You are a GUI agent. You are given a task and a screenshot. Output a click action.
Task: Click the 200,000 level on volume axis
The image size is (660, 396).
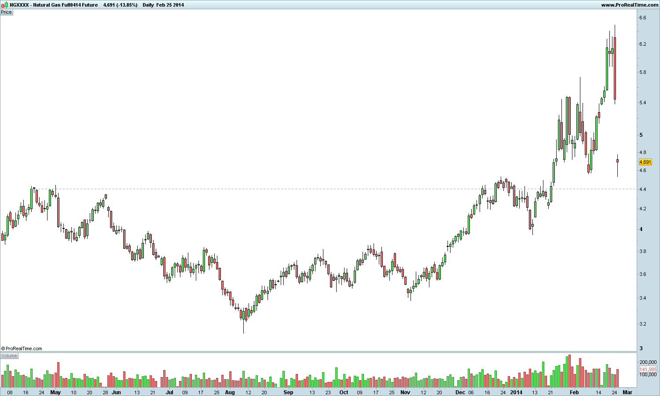[648, 362]
